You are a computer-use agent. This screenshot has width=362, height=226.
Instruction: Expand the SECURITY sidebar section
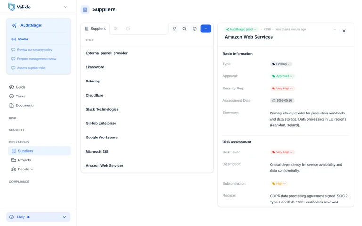(x=16, y=130)
